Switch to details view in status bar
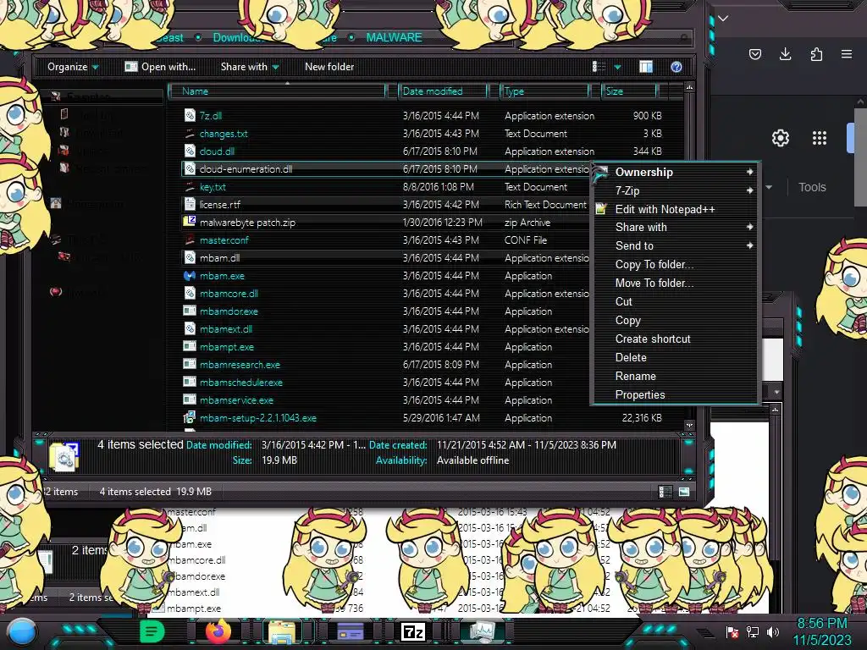Viewport: 867px width, 650px height. coord(665,492)
